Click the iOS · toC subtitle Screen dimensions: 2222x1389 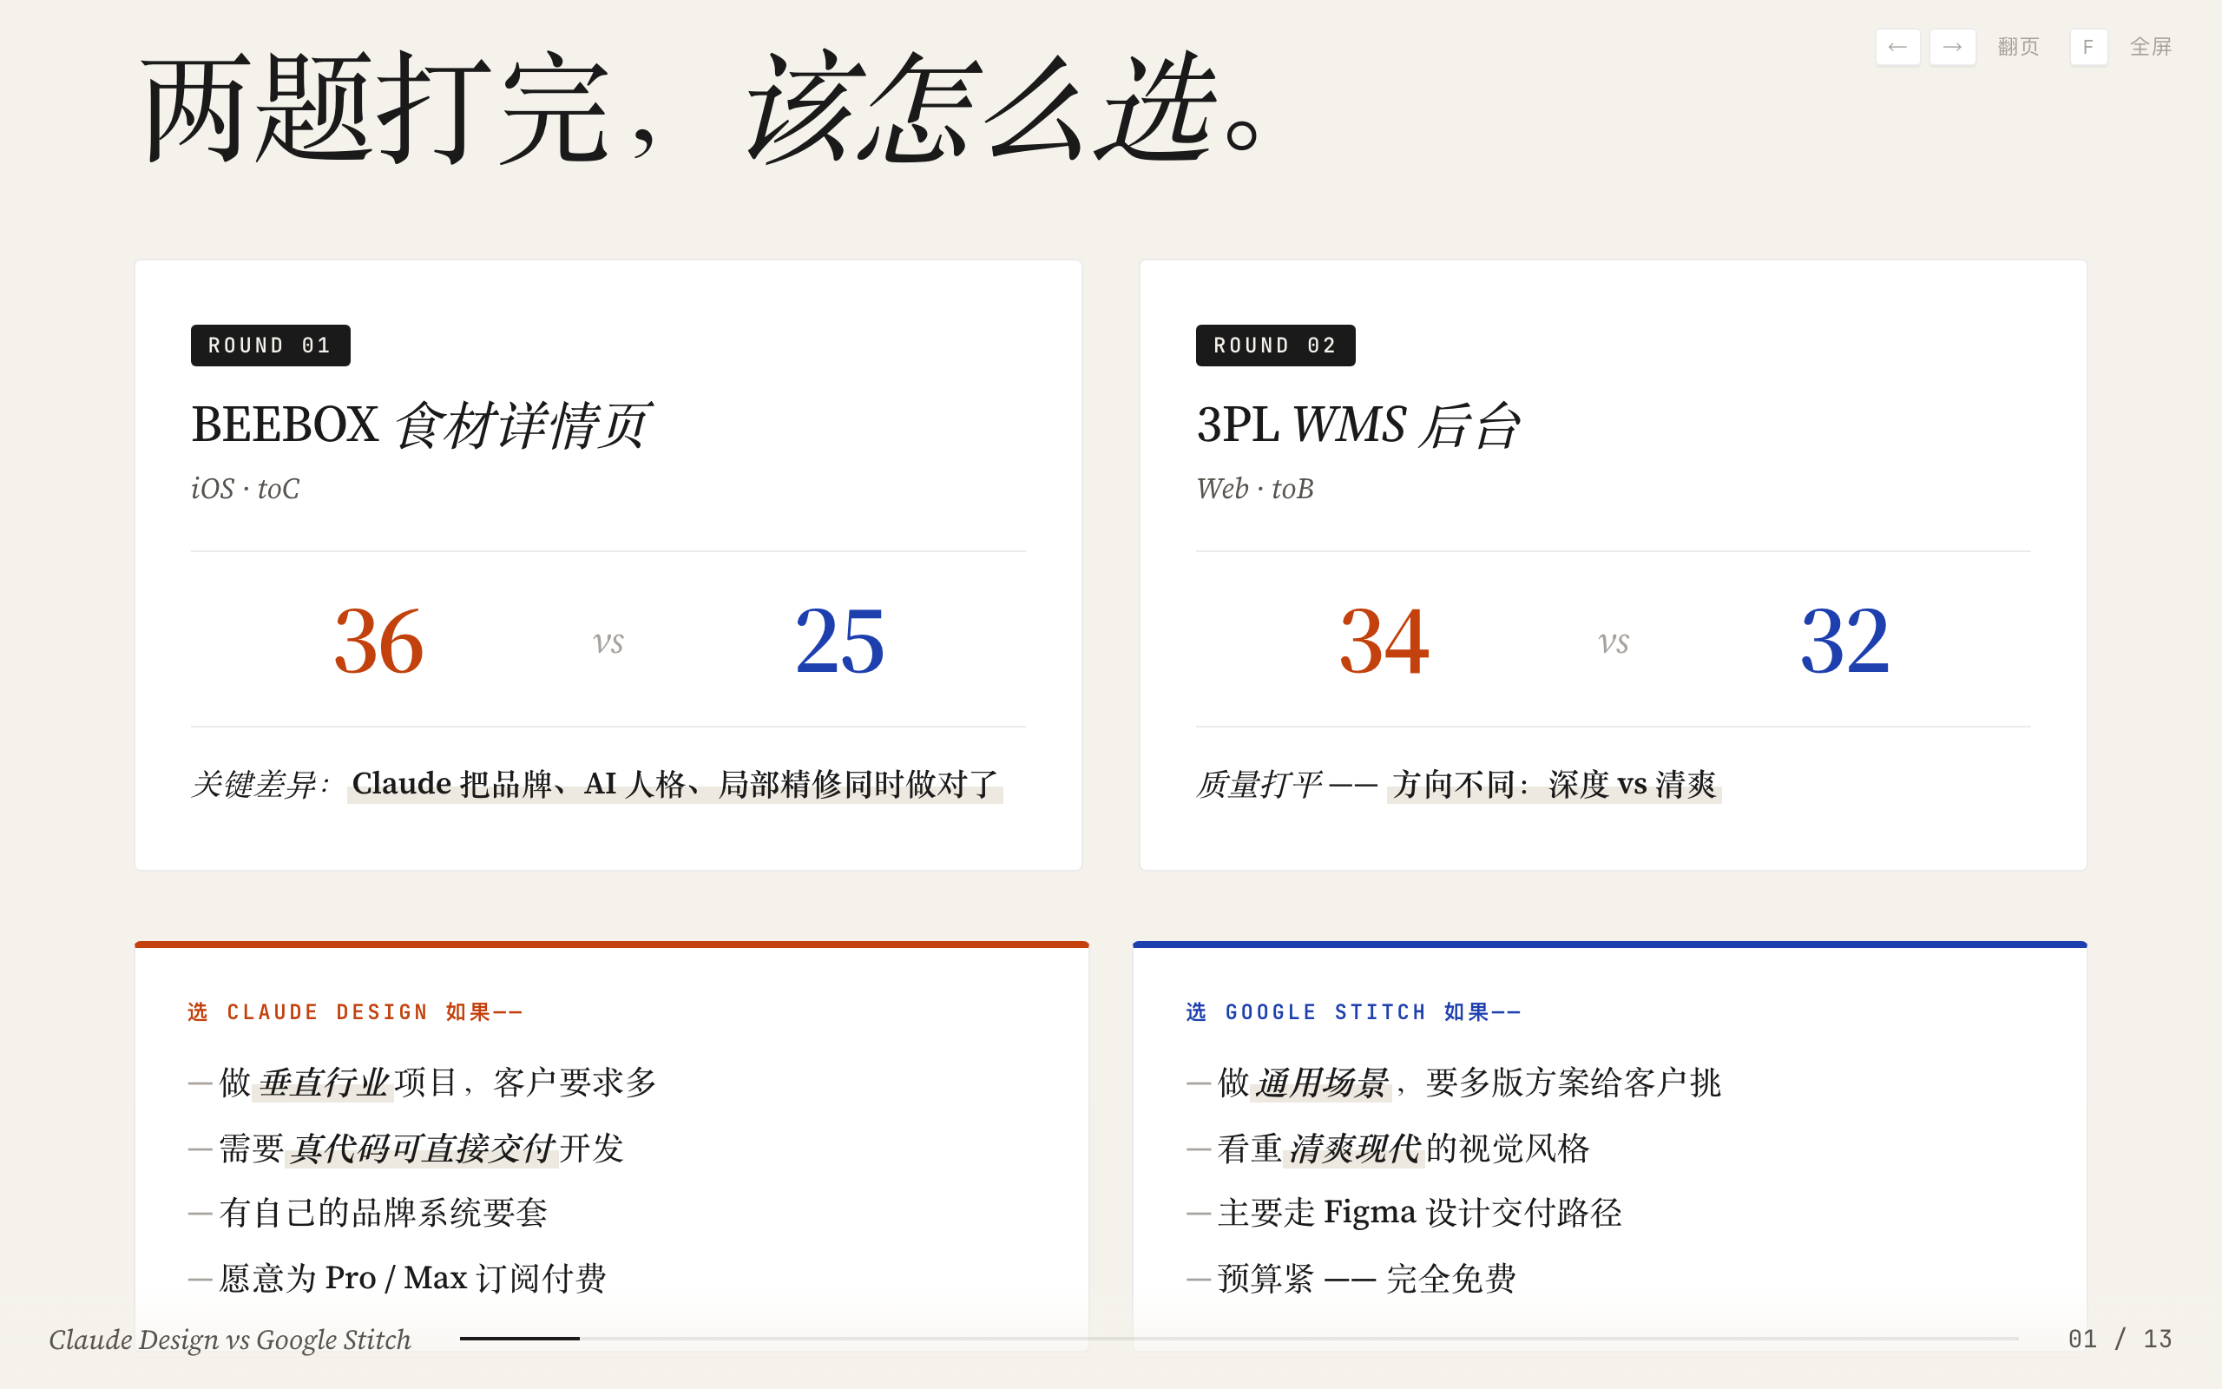[x=245, y=489]
